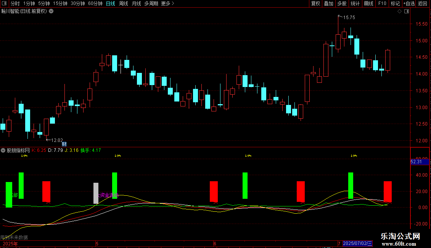Click 返回 to go back
The image size is (431, 248).
pos(423,3)
